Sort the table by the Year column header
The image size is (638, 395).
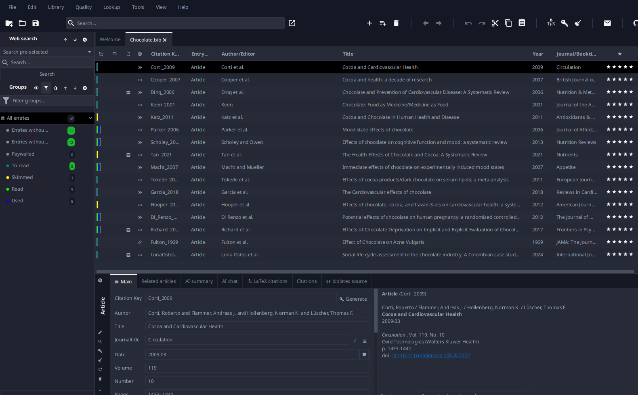pos(538,54)
